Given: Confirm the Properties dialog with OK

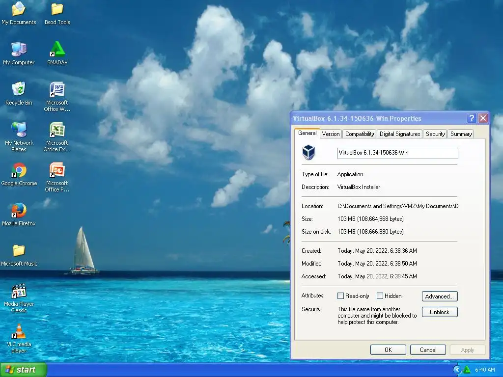Looking at the screenshot, I should [388, 350].
